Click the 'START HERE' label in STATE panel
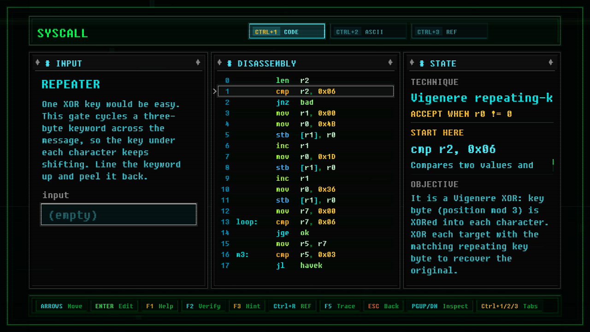 pyautogui.click(x=437, y=133)
